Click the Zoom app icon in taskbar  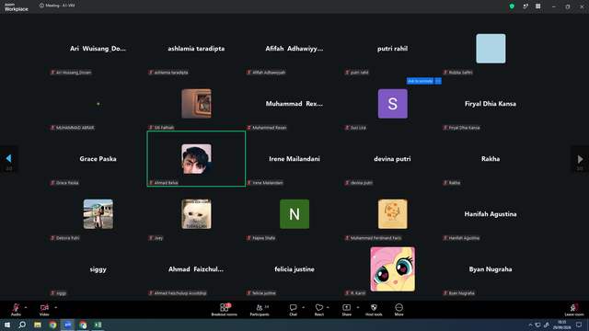(67, 325)
